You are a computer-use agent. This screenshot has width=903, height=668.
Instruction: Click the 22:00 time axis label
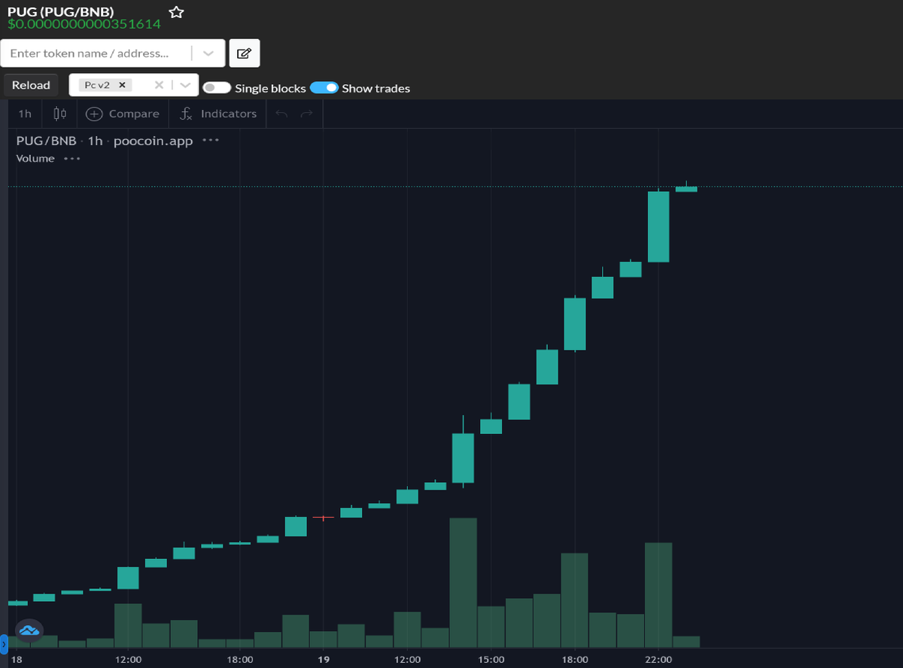tap(658, 660)
